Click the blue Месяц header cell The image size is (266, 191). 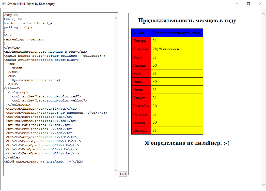click(x=141, y=33)
